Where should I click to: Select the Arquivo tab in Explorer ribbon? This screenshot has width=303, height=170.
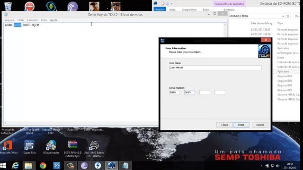(x=160, y=9)
